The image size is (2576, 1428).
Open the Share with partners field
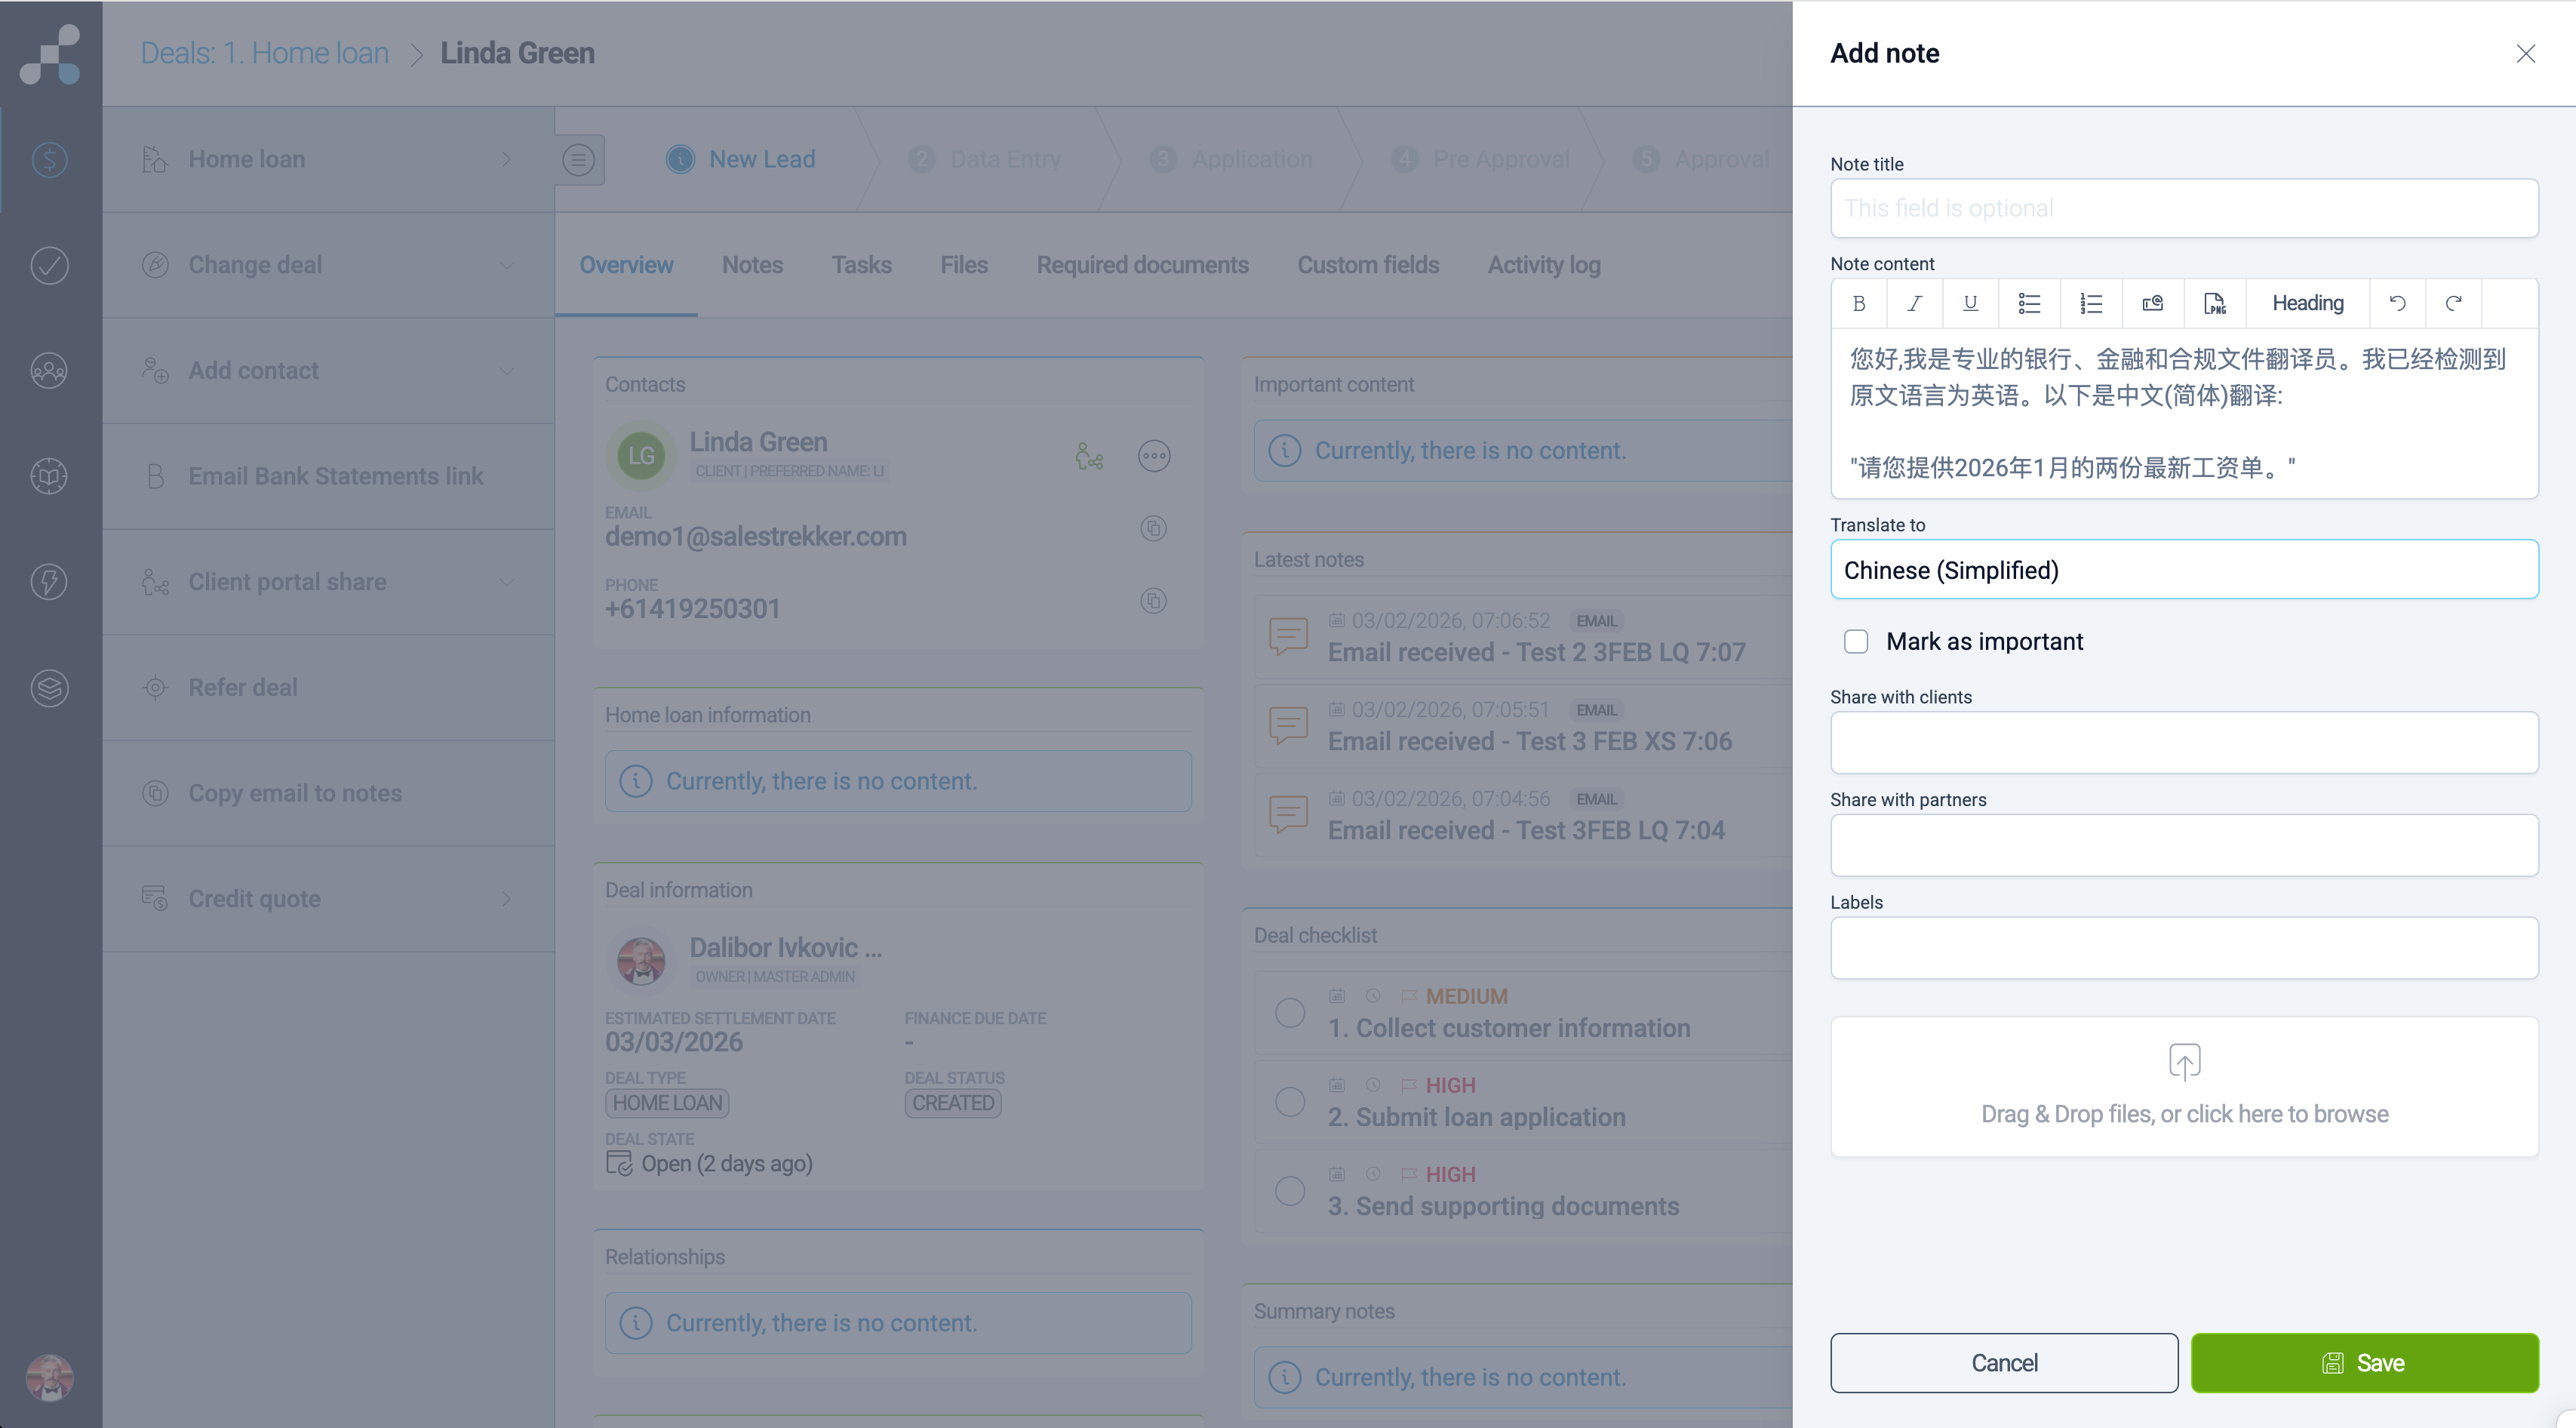pos(2183,845)
